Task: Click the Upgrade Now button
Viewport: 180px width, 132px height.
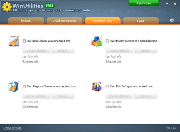Action: coord(144,3)
